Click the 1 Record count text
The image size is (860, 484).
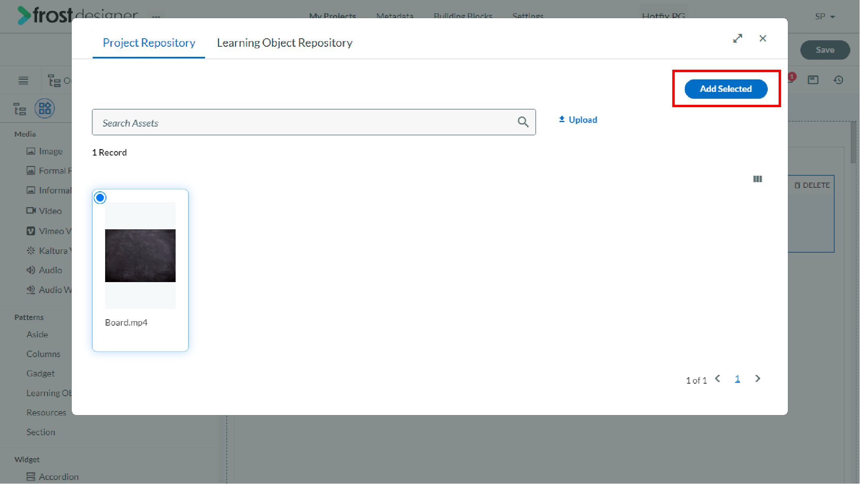(x=110, y=152)
